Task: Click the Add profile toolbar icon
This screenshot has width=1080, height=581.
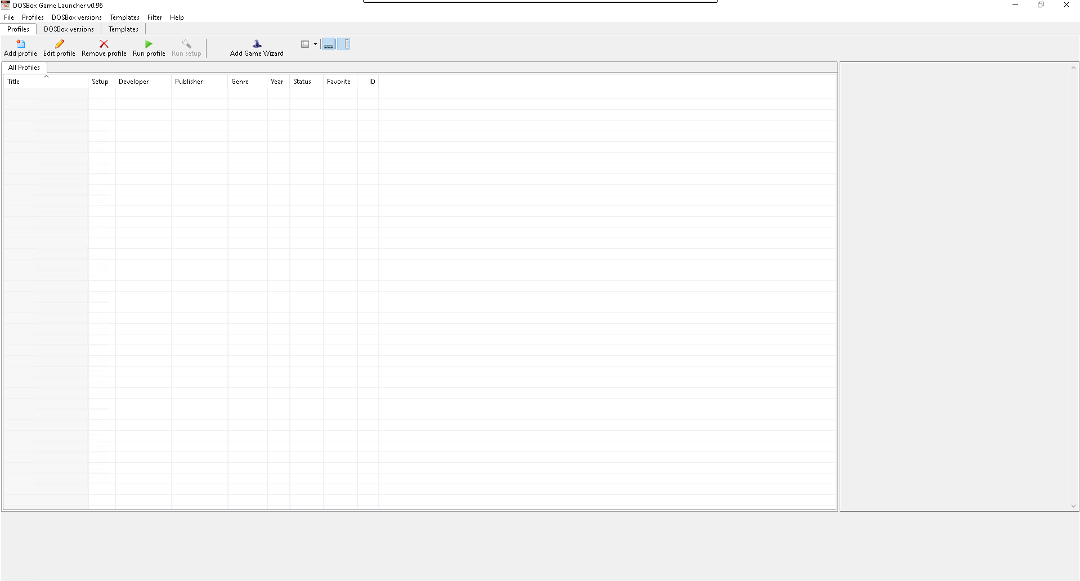Action: (21, 44)
